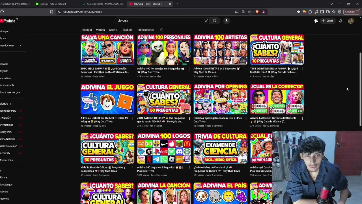Viewport: 362px width, 204px height.
Task: Close the 'PlayQuiz - Trivia - YouTube' tab
Action: (170, 4)
